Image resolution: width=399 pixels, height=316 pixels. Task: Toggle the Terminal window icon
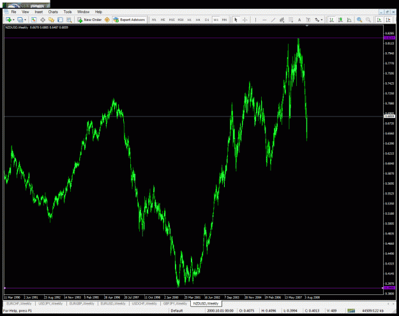point(60,20)
